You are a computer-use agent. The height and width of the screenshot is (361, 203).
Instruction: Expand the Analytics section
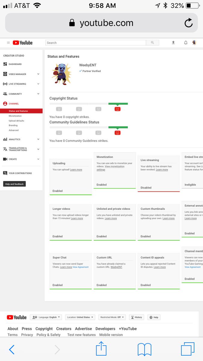pyautogui.click(x=38, y=139)
